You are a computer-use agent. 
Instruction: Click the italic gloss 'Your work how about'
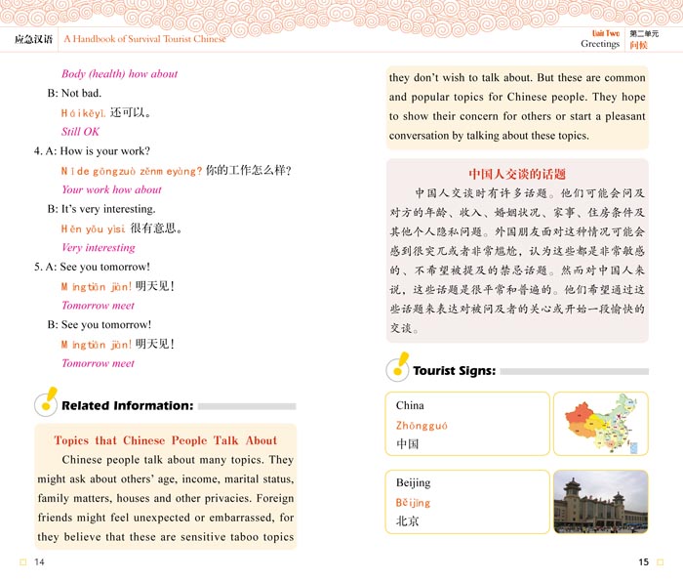(x=111, y=189)
